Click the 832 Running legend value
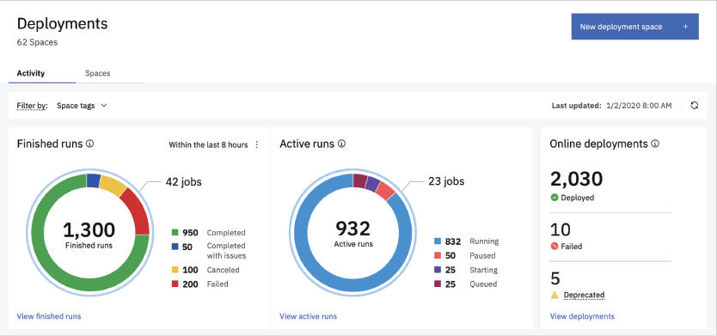This screenshot has height=336, width=717. (453, 241)
